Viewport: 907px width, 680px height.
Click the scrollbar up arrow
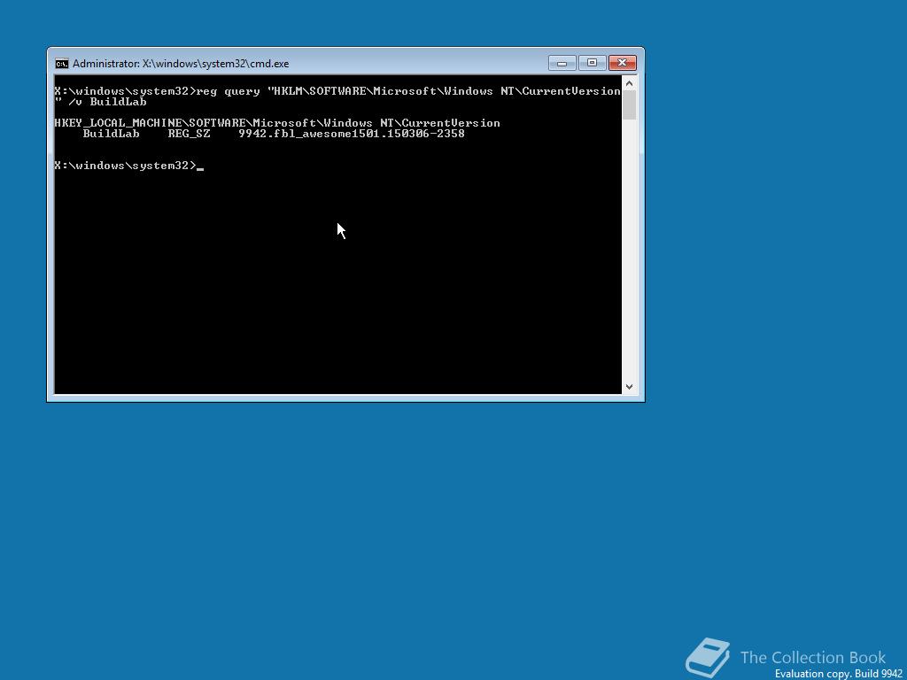[x=630, y=84]
